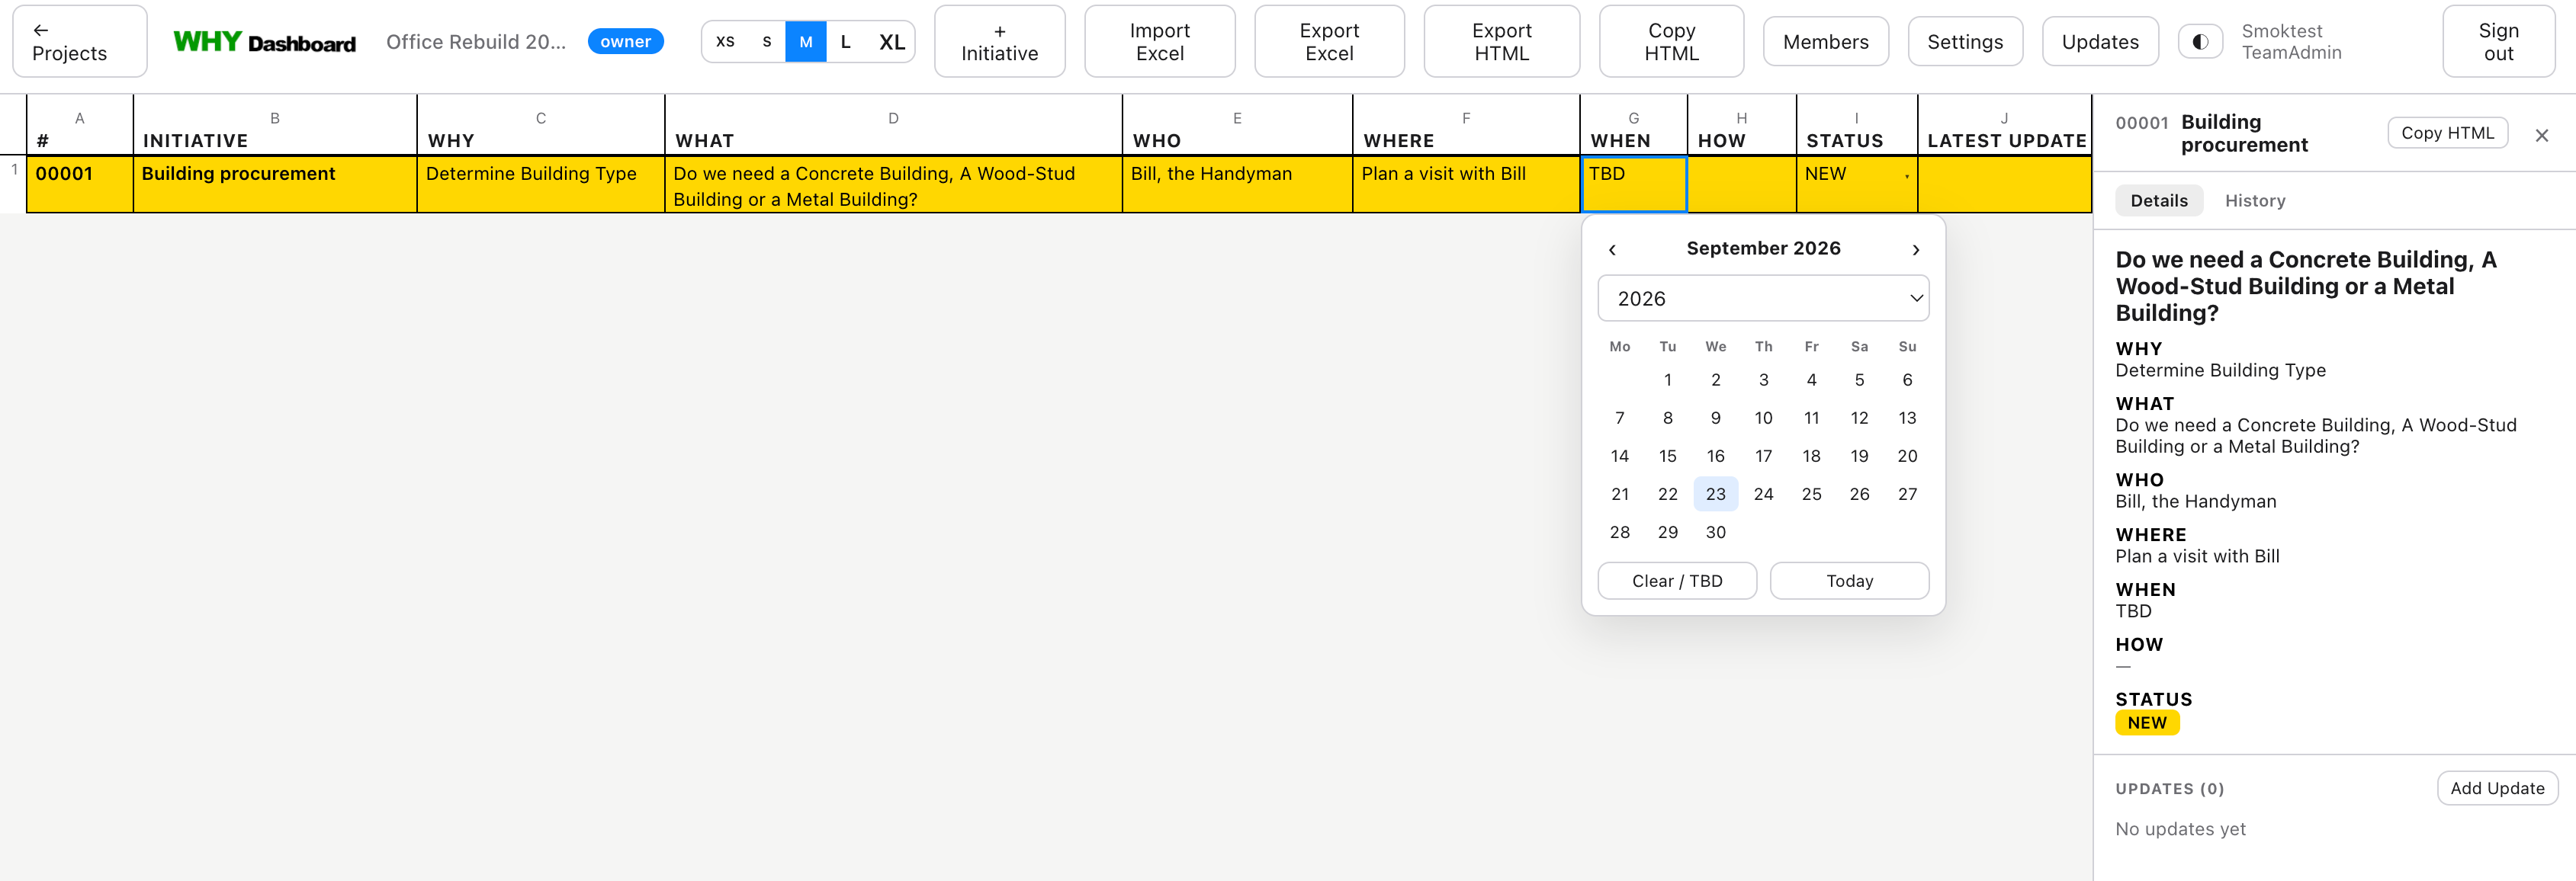Click Export Excel button

(x=1329, y=41)
